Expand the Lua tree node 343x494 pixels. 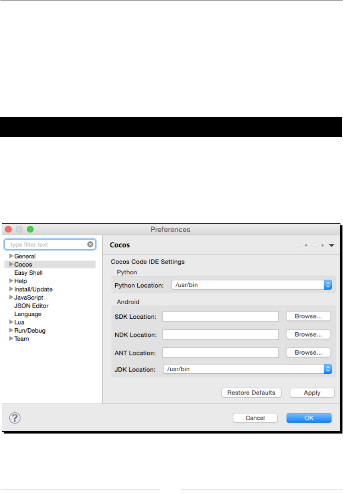coord(11,322)
